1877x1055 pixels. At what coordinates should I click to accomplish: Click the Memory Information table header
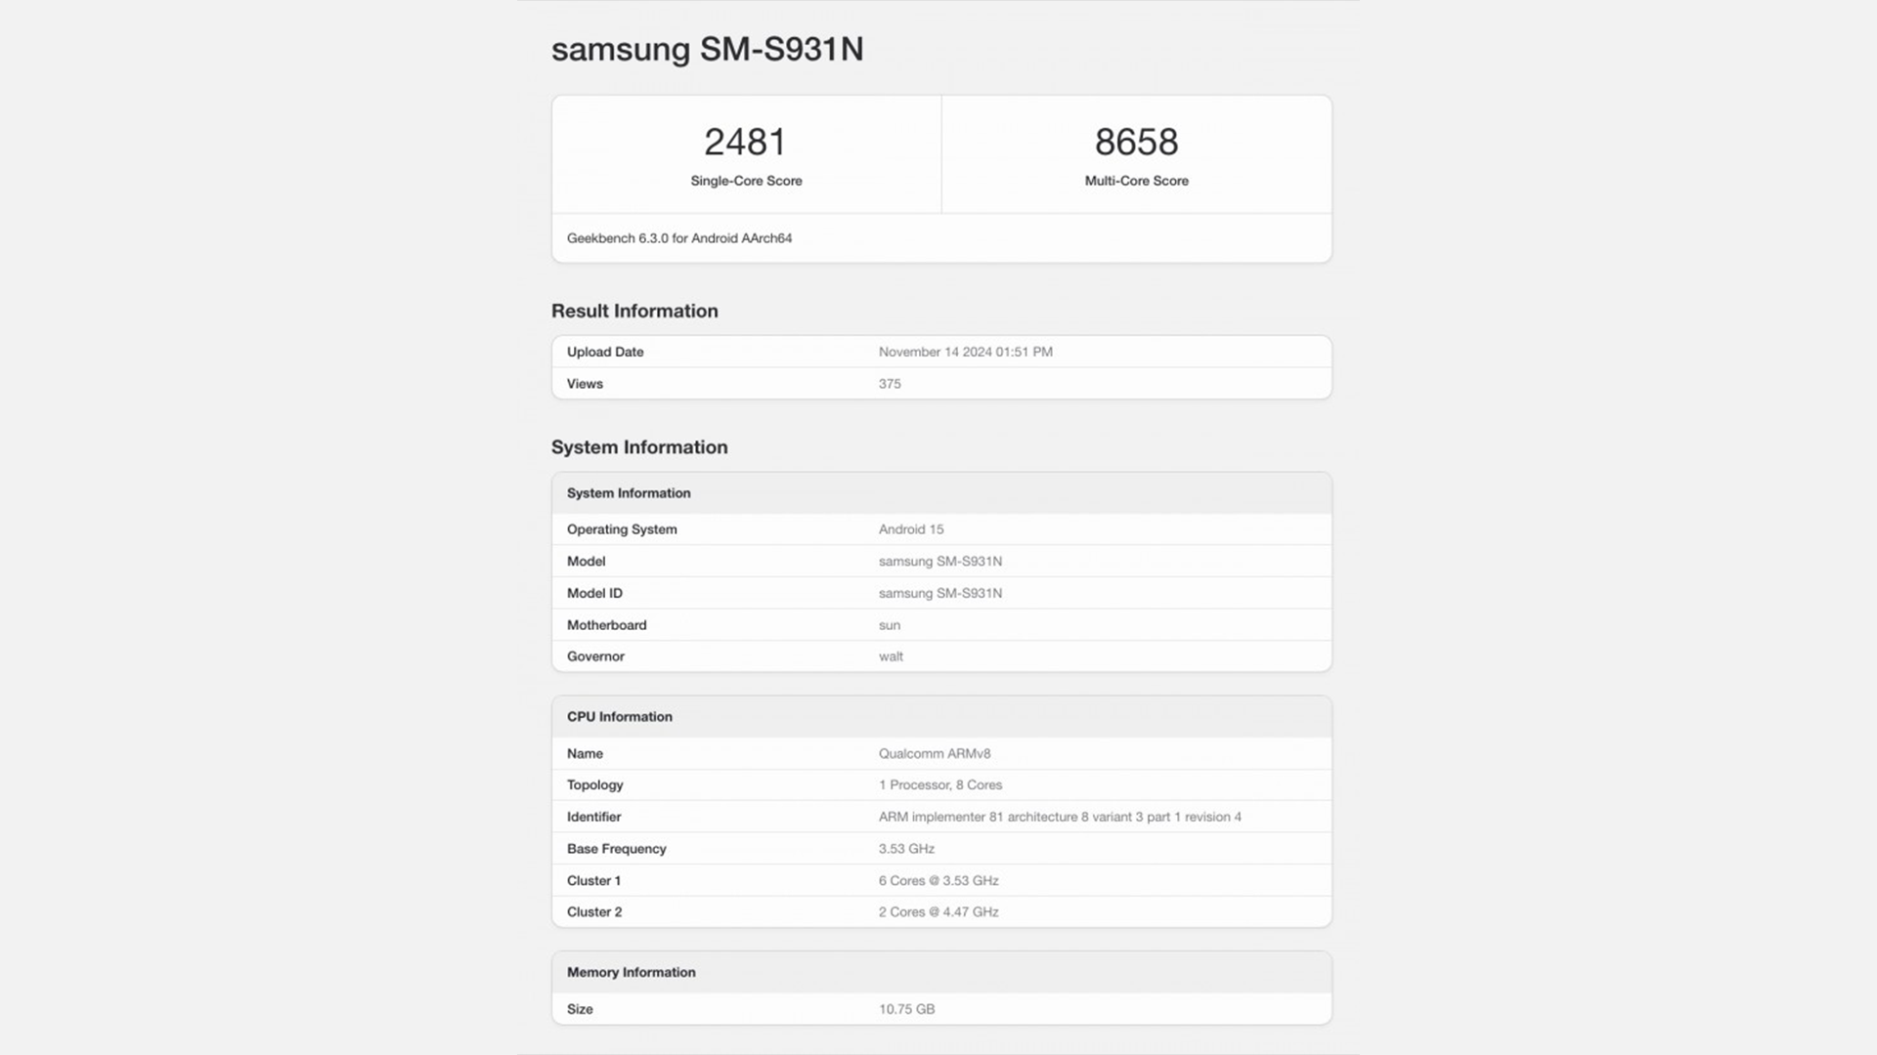pyautogui.click(x=632, y=973)
